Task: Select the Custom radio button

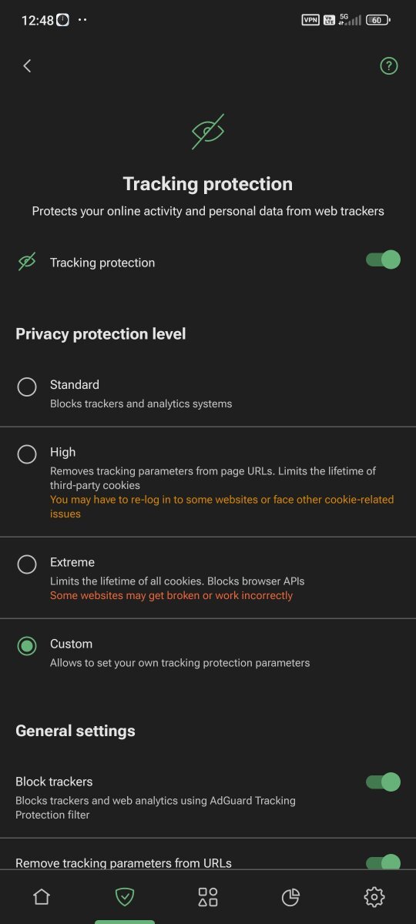Action: 27,646
